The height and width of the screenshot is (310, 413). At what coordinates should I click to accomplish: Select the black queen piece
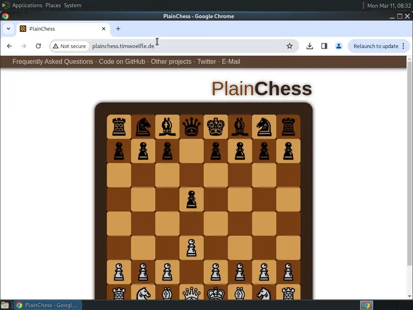[x=192, y=127]
